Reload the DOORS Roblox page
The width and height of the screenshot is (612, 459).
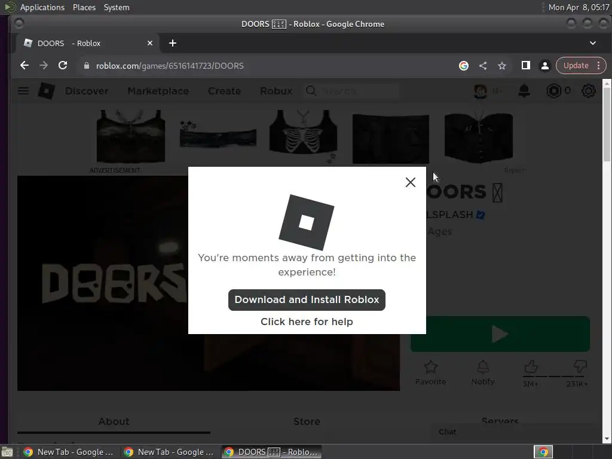63,66
